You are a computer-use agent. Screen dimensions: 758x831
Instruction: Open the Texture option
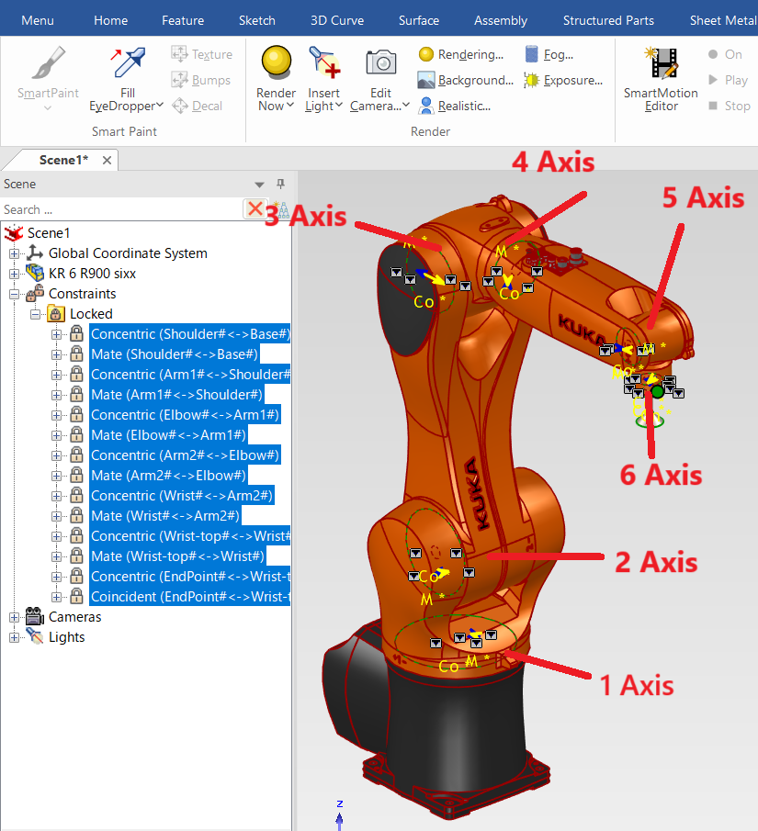tap(201, 54)
